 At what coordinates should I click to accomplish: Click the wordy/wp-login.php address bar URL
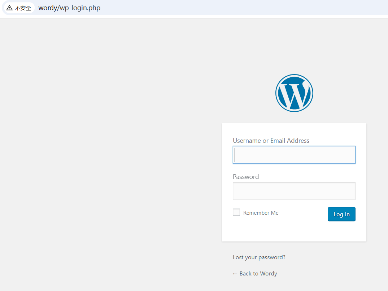tap(69, 8)
